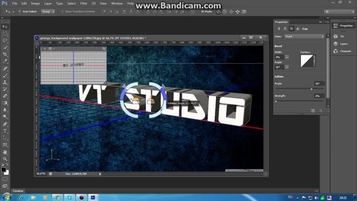The image size is (357, 201).
Task: Open the Bevel Angle dropdown arrow
Action: [287, 67]
